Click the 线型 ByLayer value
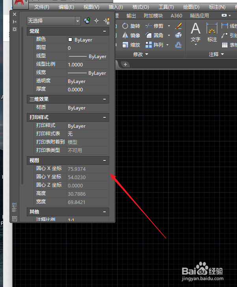Image resolution: width=237 pixels, height=287 pixels. tap(88, 57)
